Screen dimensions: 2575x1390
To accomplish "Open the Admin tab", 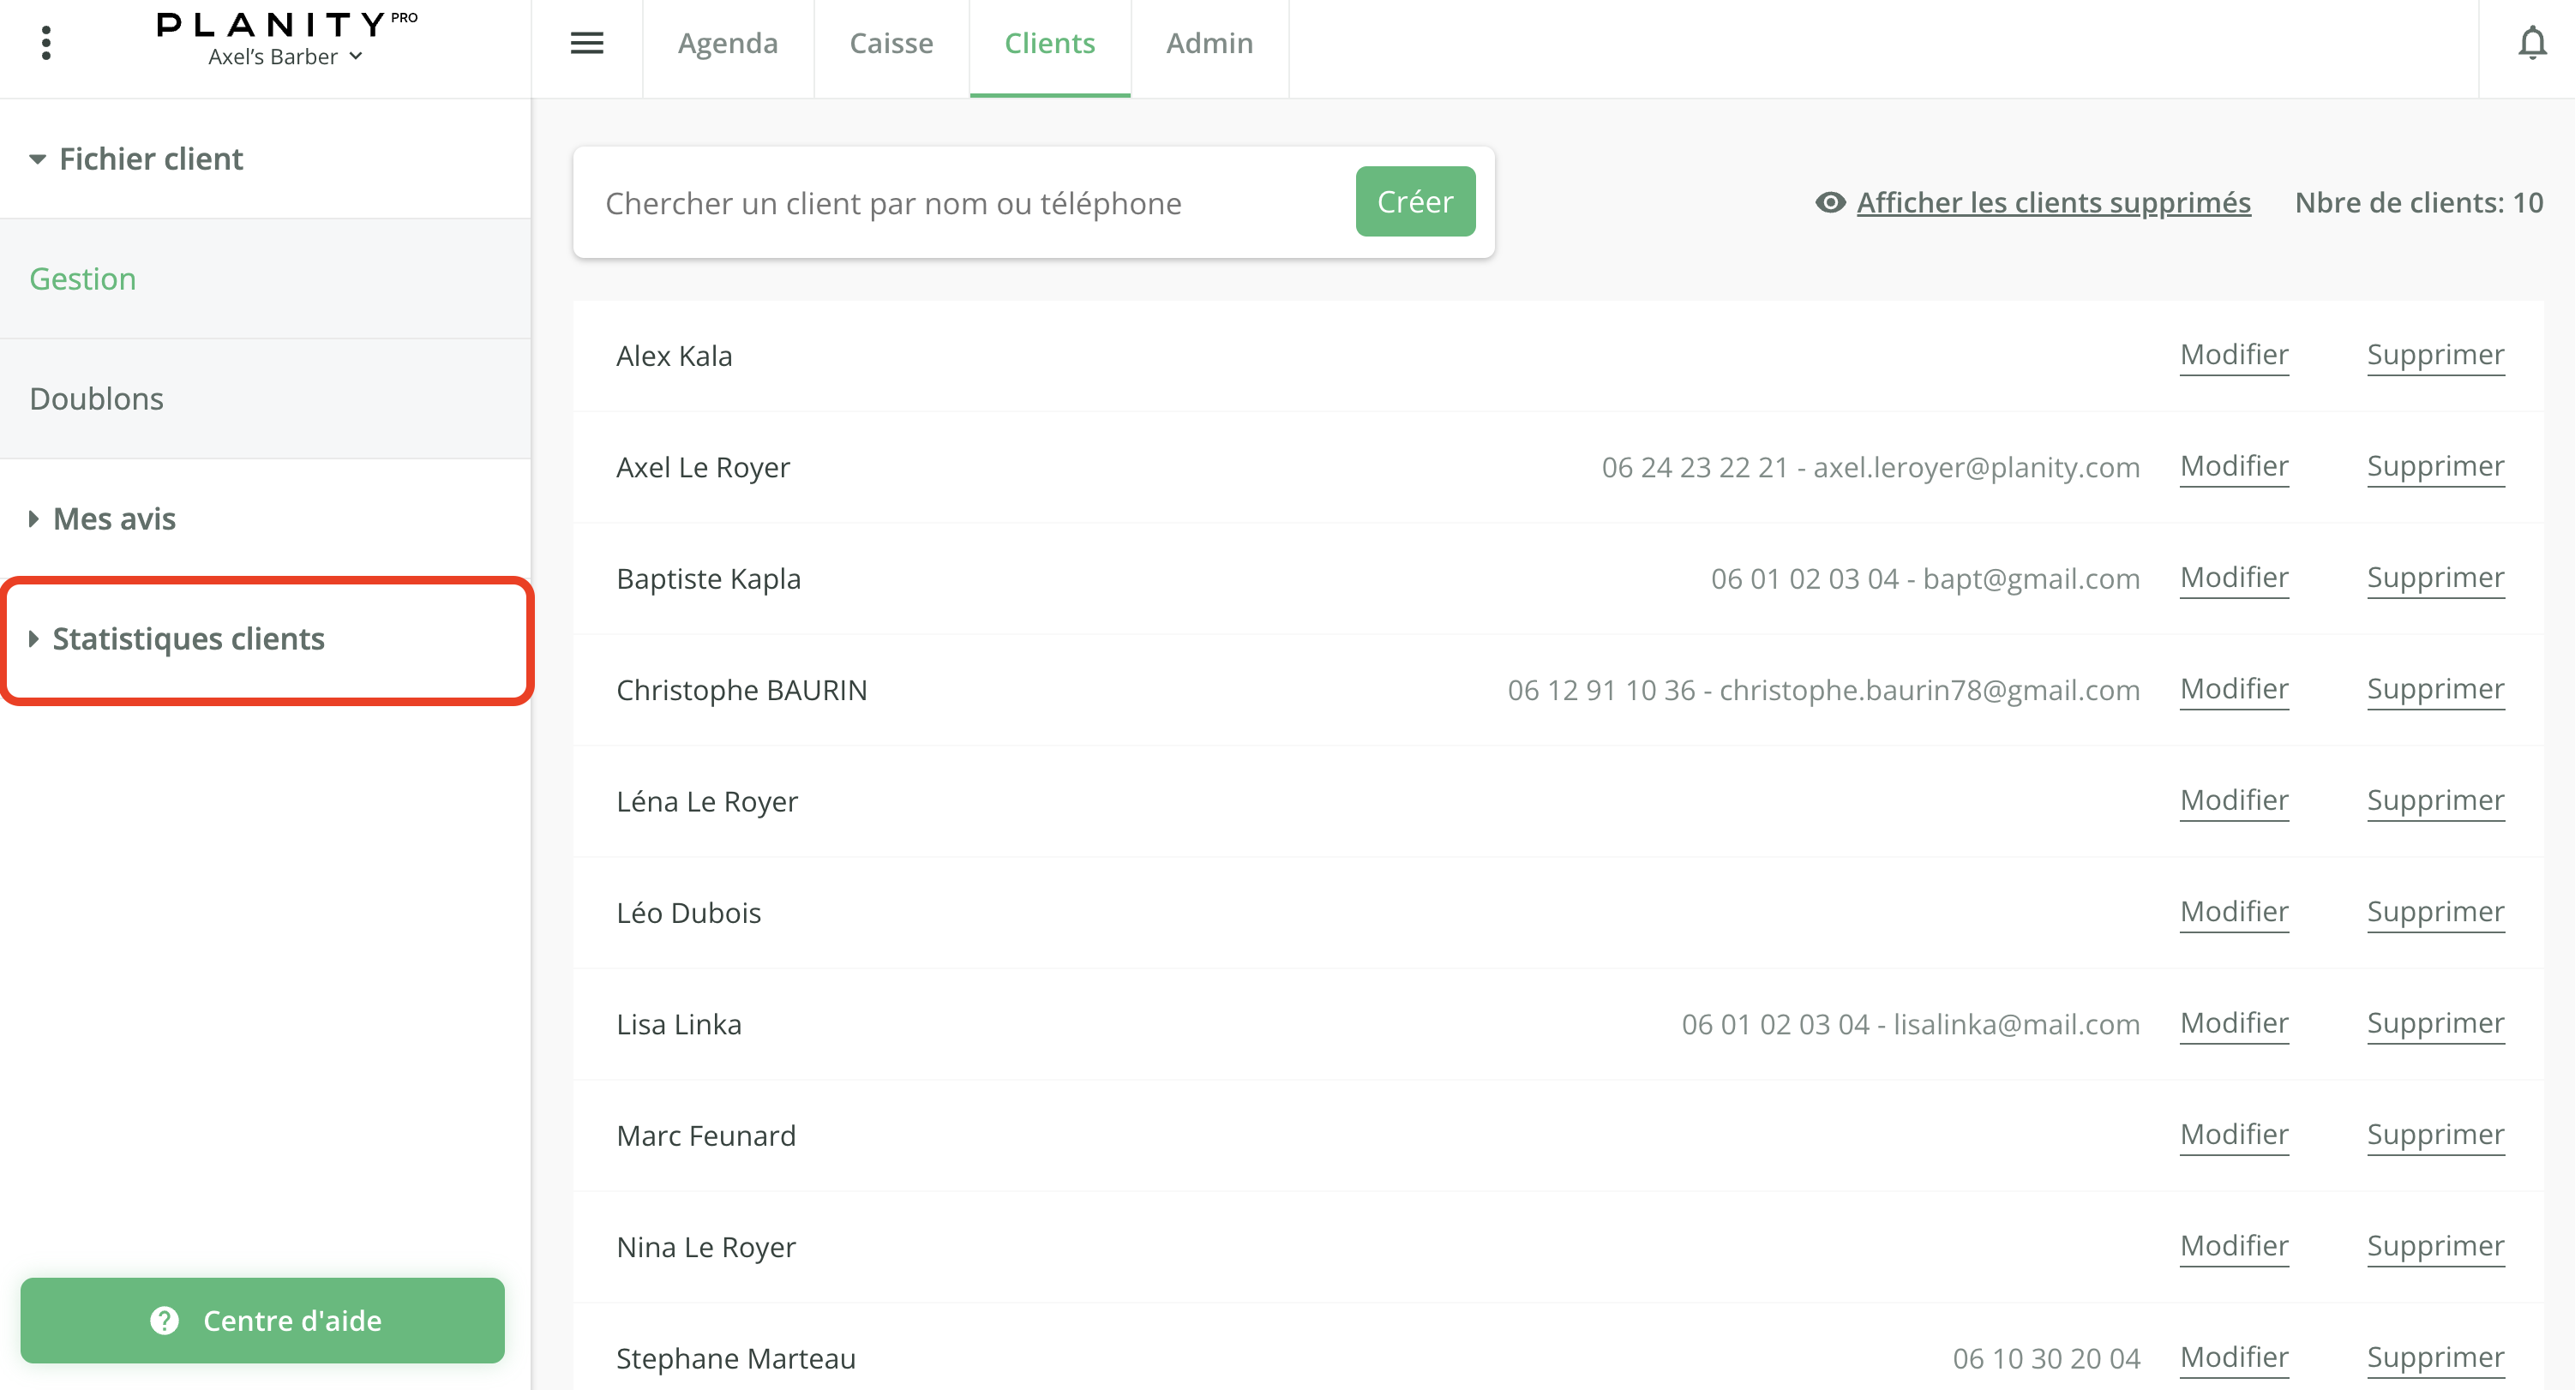I will 1209,43.
